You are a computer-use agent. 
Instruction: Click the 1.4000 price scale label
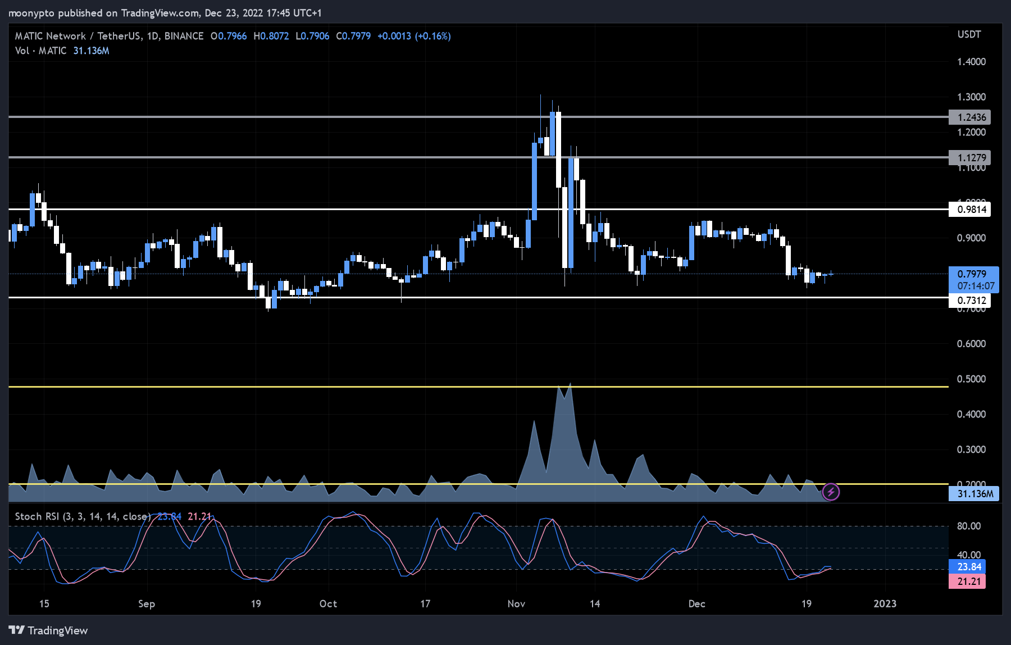[x=971, y=62]
